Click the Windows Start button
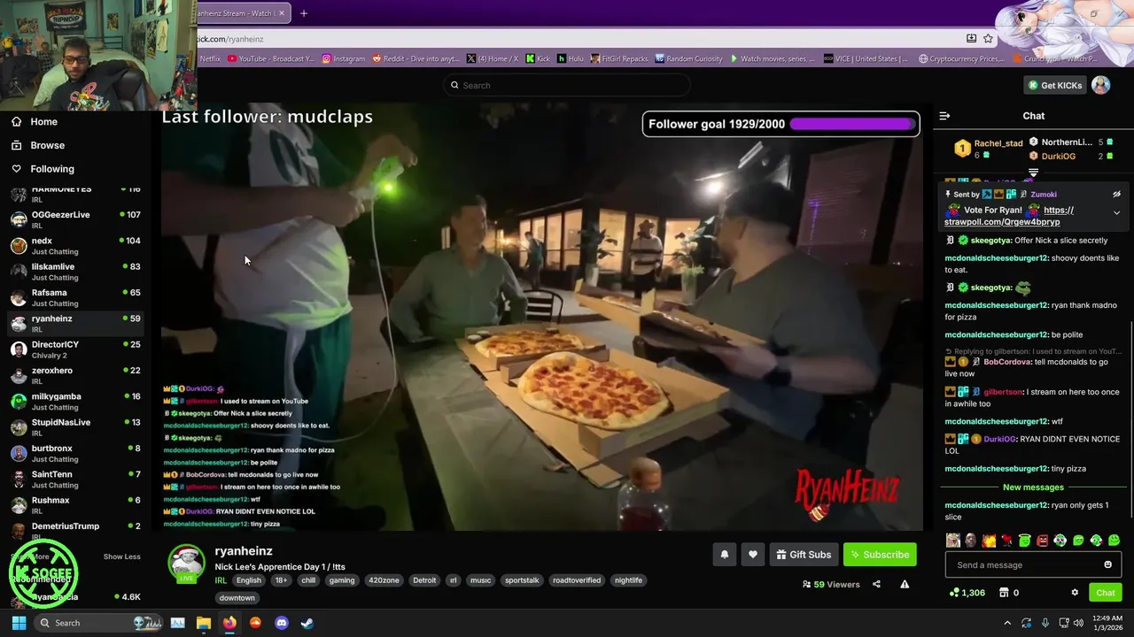 19,623
